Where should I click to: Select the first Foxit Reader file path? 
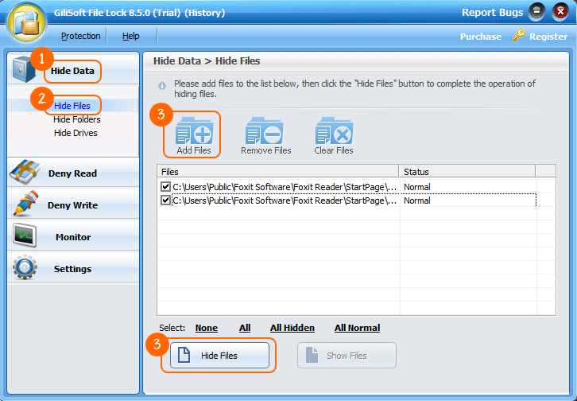pyautogui.click(x=285, y=187)
